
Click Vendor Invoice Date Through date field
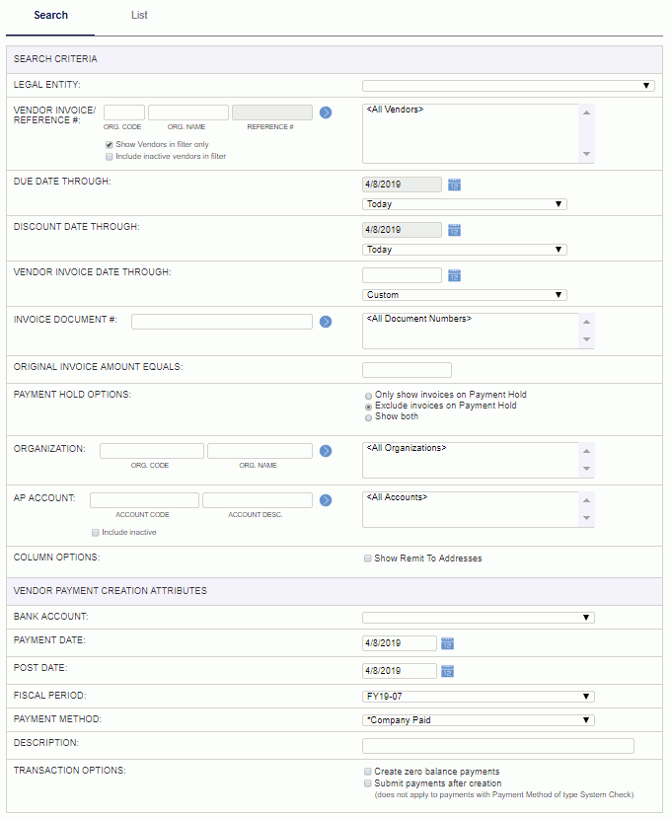(402, 275)
